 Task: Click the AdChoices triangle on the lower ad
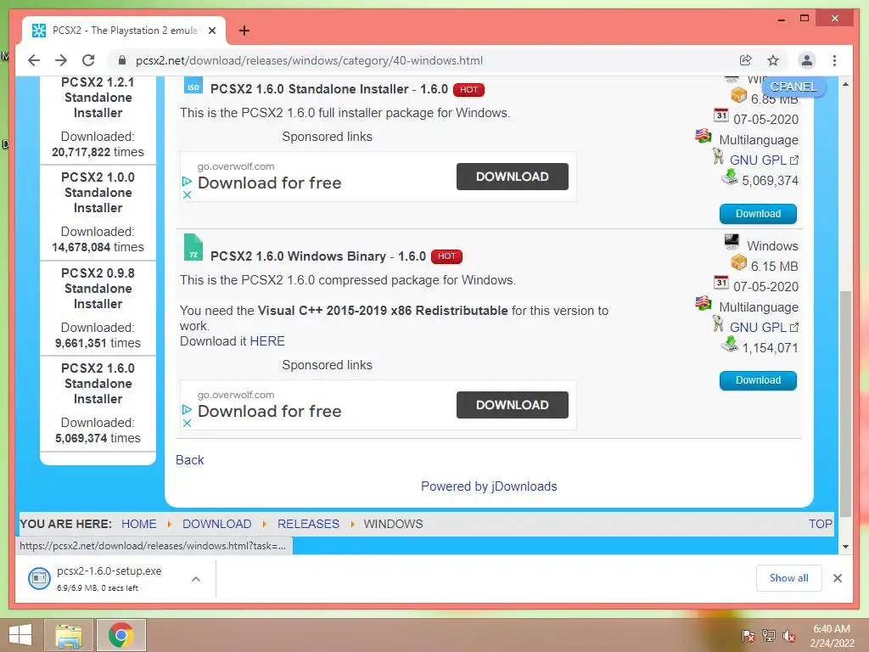coord(187,410)
